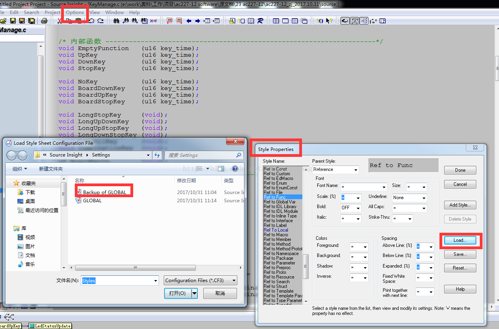
Task: Click the 搜索 Settings search field
Action: (204, 155)
